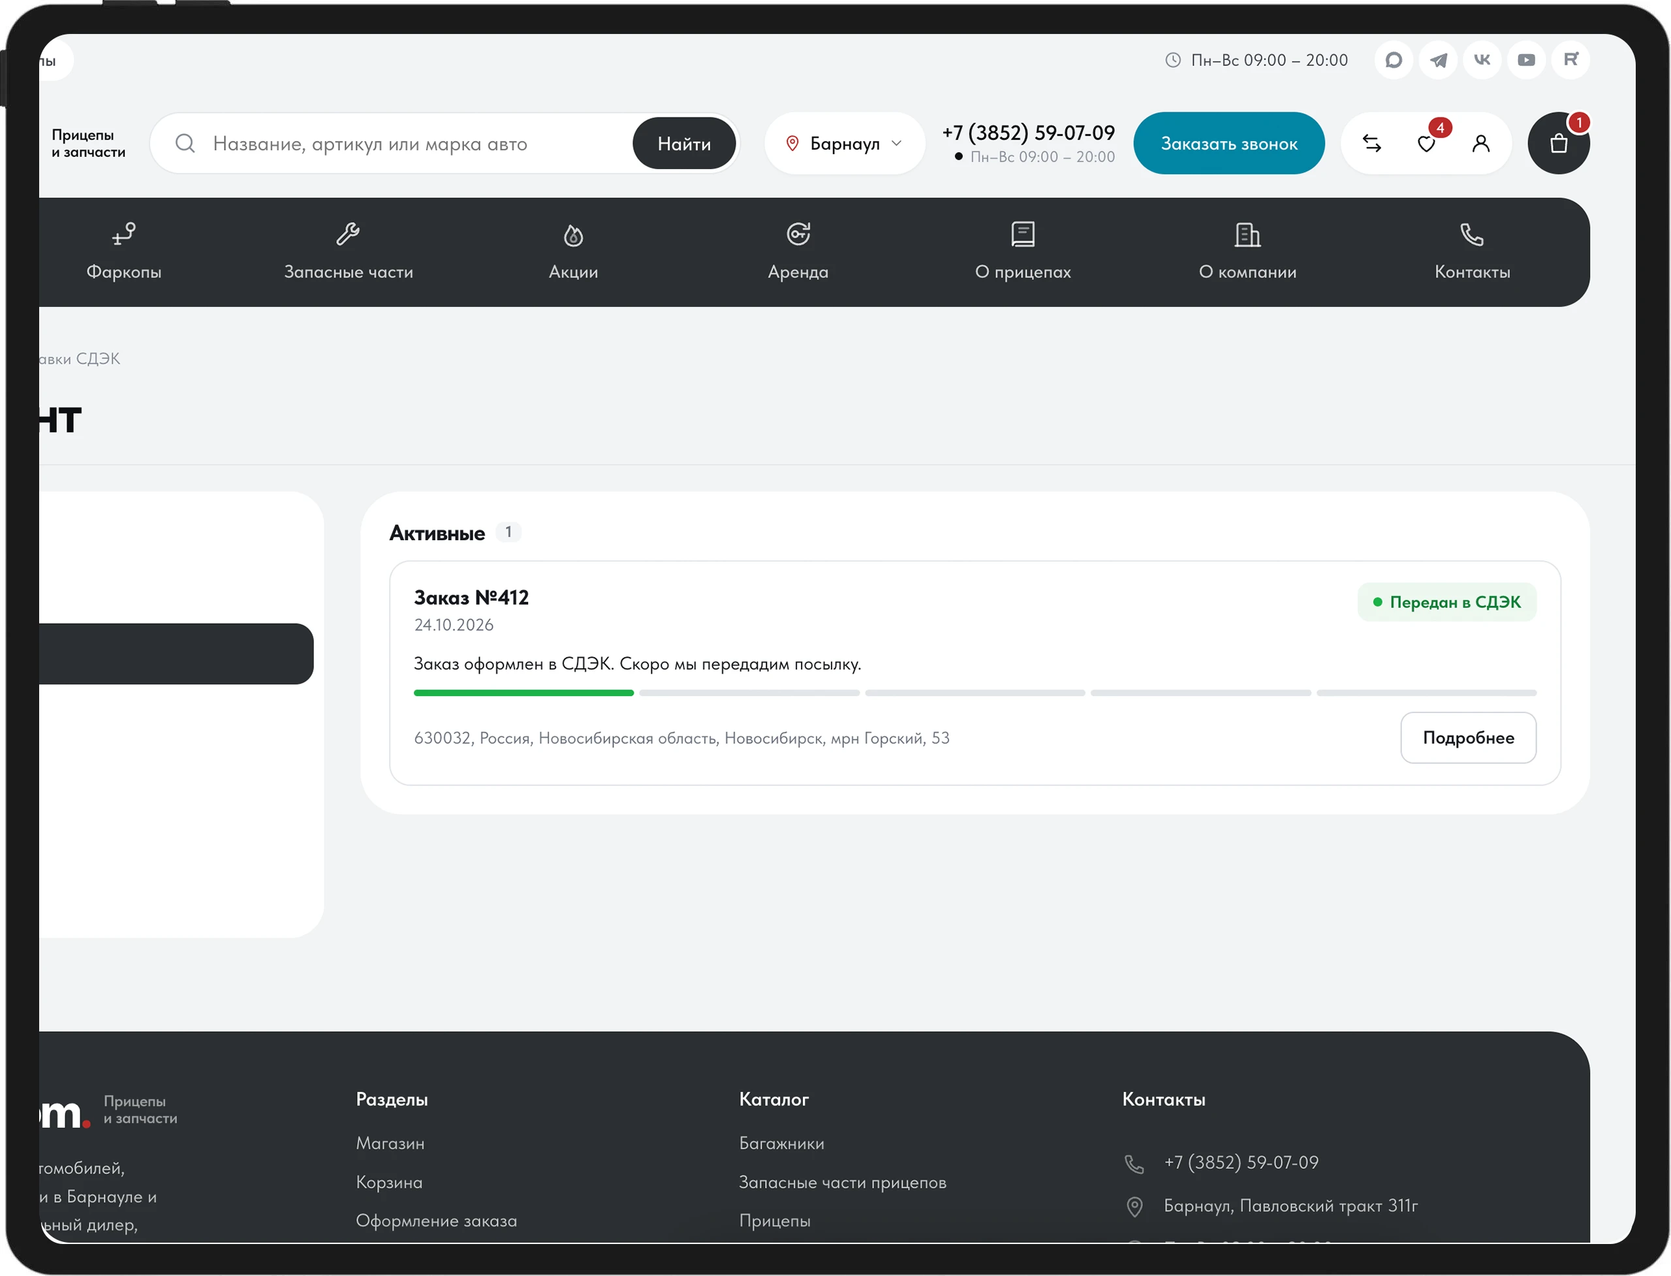This screenshot has height=1276, width=1671.
Task: Click the address Барнаул, Павловский тракт 311г
Action: (x=1290, y=1206)
